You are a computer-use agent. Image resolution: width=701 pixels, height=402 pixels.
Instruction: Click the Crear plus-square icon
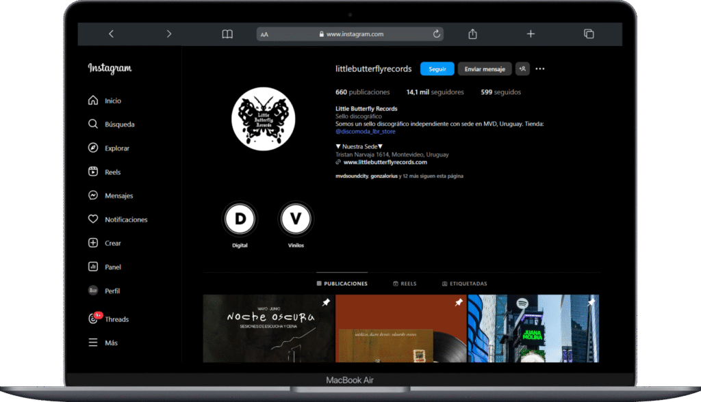pos(93,243)
